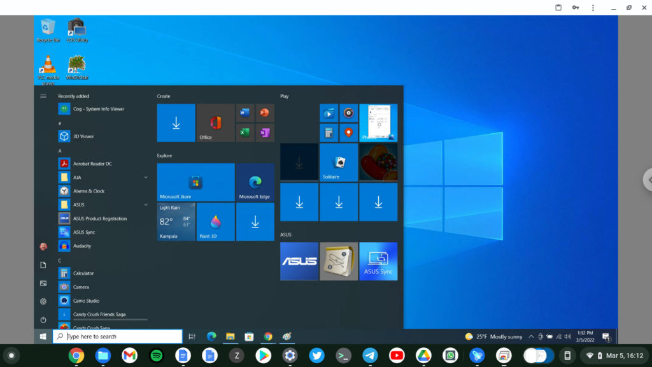Open the small PowerPoint tile
Screen dimensions: 652x367
[x=265, y=113]
